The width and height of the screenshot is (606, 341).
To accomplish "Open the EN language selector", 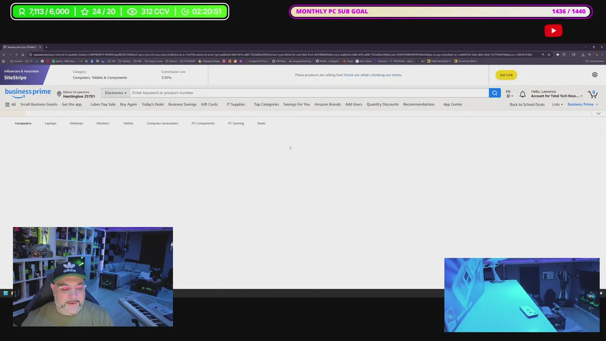I will (x=509, y=94).
